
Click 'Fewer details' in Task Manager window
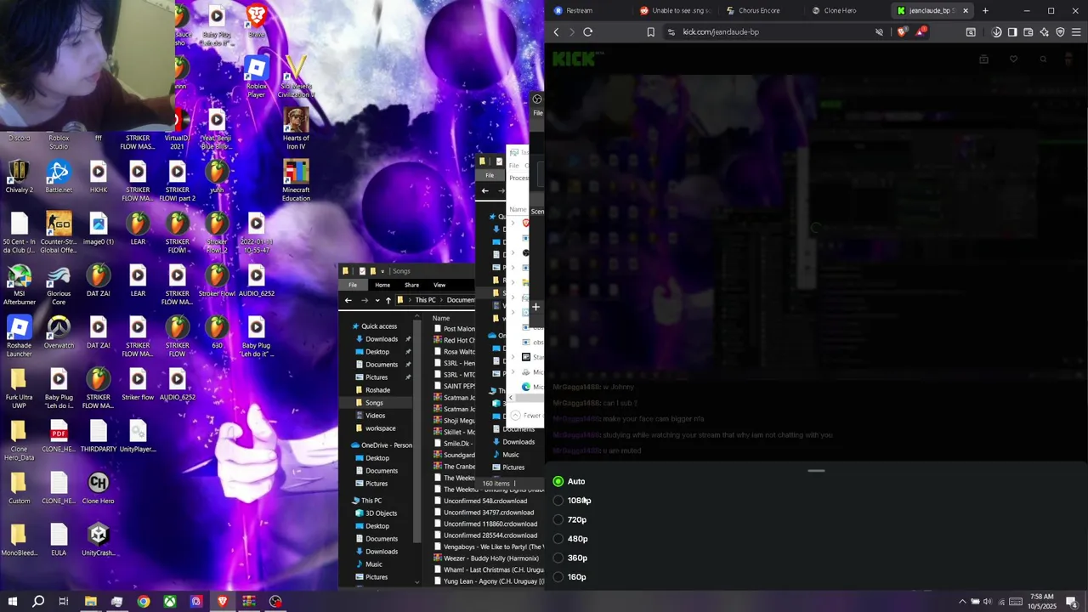click(526, 416)
